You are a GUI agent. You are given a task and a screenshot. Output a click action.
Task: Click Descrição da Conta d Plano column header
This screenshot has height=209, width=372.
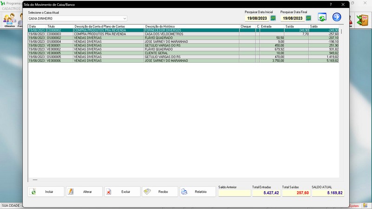point(109,26)
